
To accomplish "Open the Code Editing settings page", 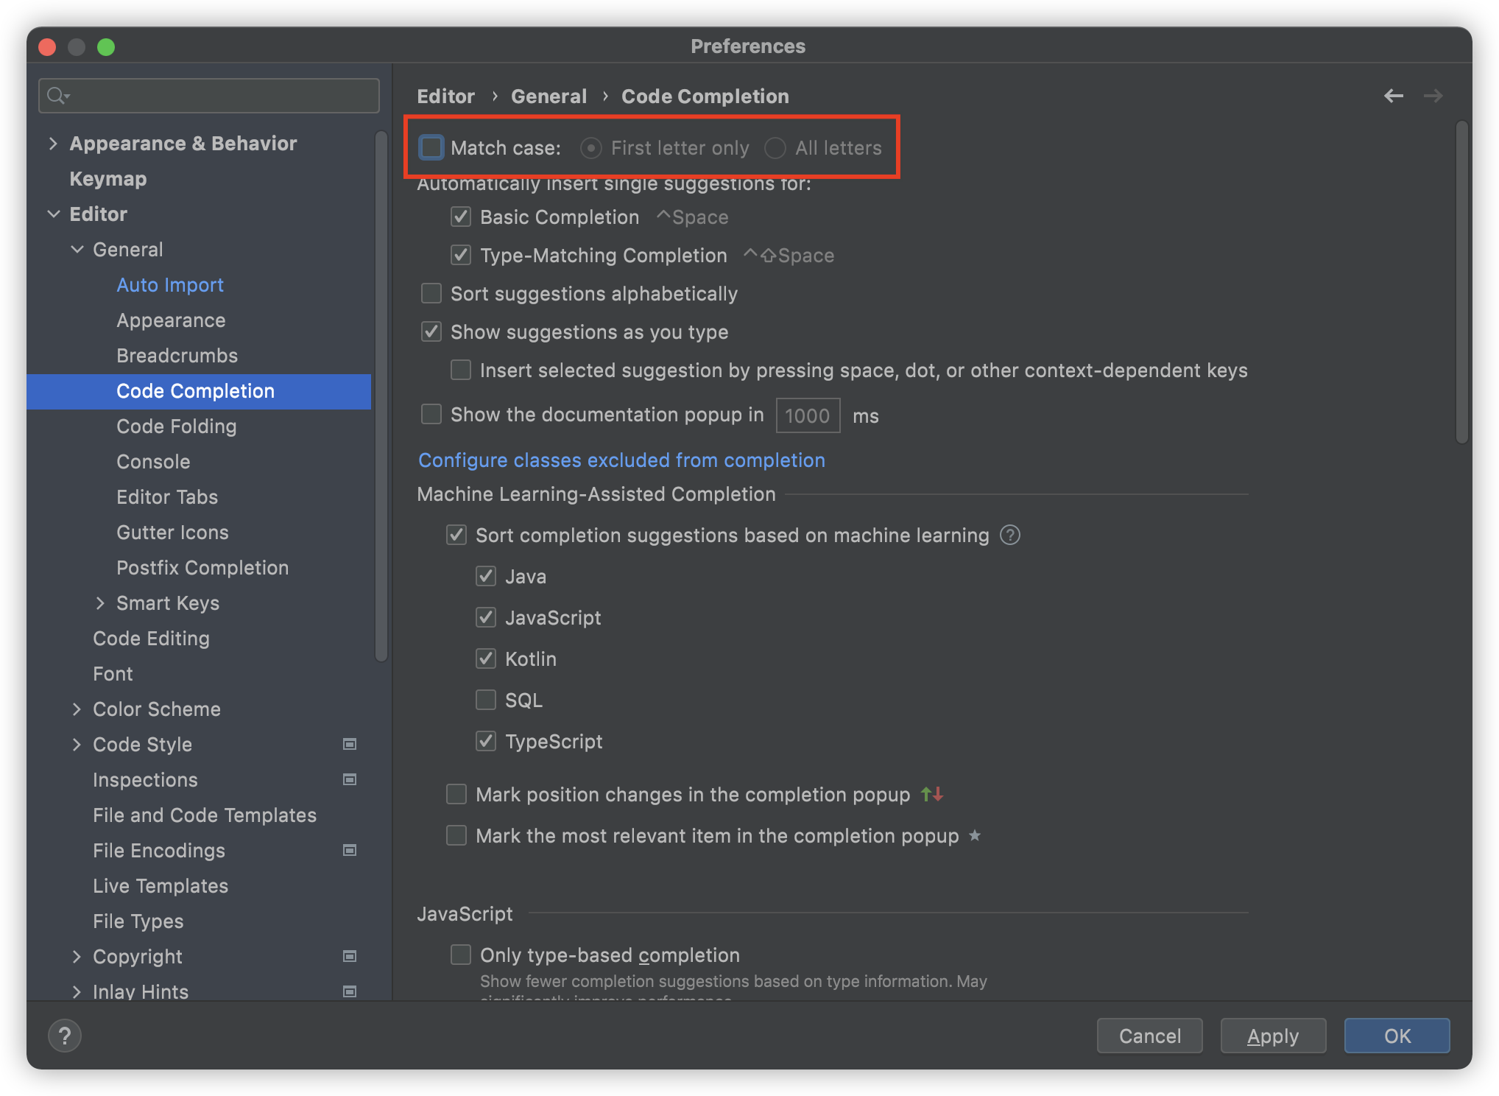I will pos(151,639).
